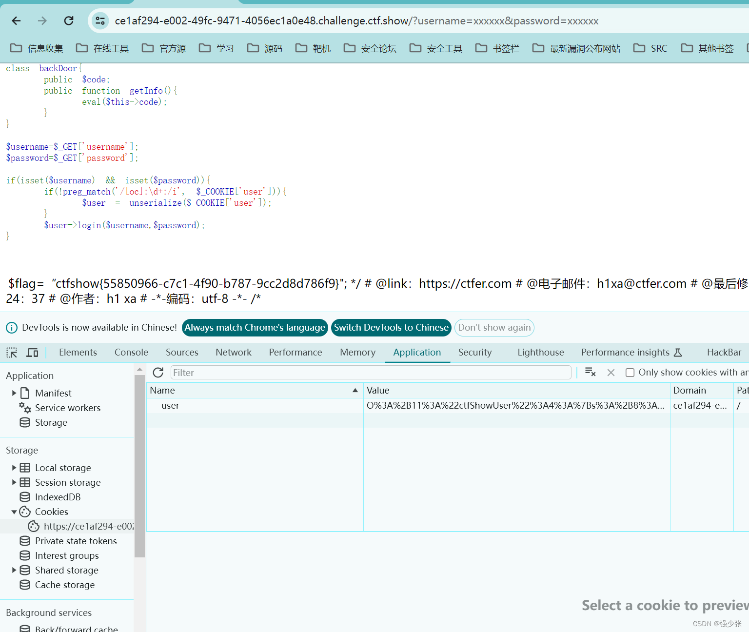Delete selected cookie X icon
The height and width of the screenshot is (632, 749).
(x=611, y=373)
